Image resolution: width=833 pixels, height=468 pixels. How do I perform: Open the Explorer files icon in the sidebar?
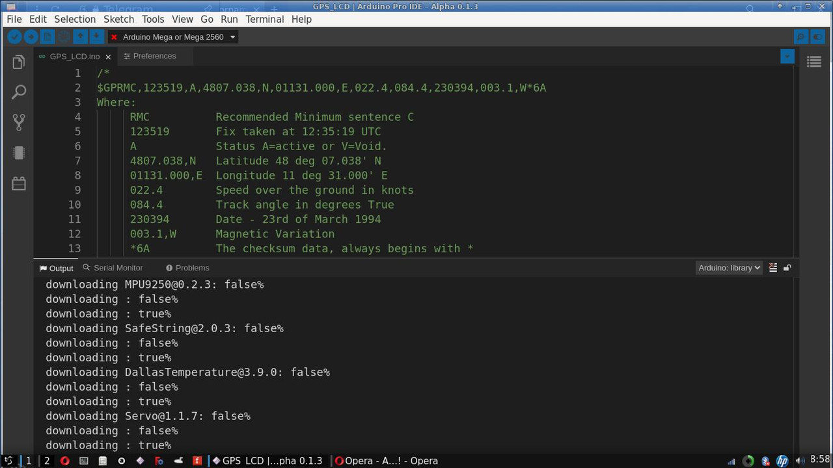pos(18,61)
